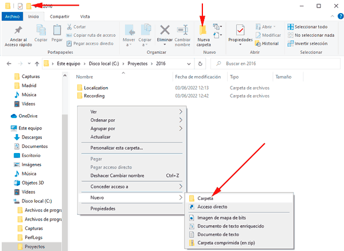
Task: Open the Nuevo elemento dropdown icon
Action: point(217,27)
